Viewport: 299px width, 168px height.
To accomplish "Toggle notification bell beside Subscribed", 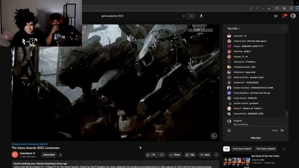I will pyautogui.click(x=60, y=155).
